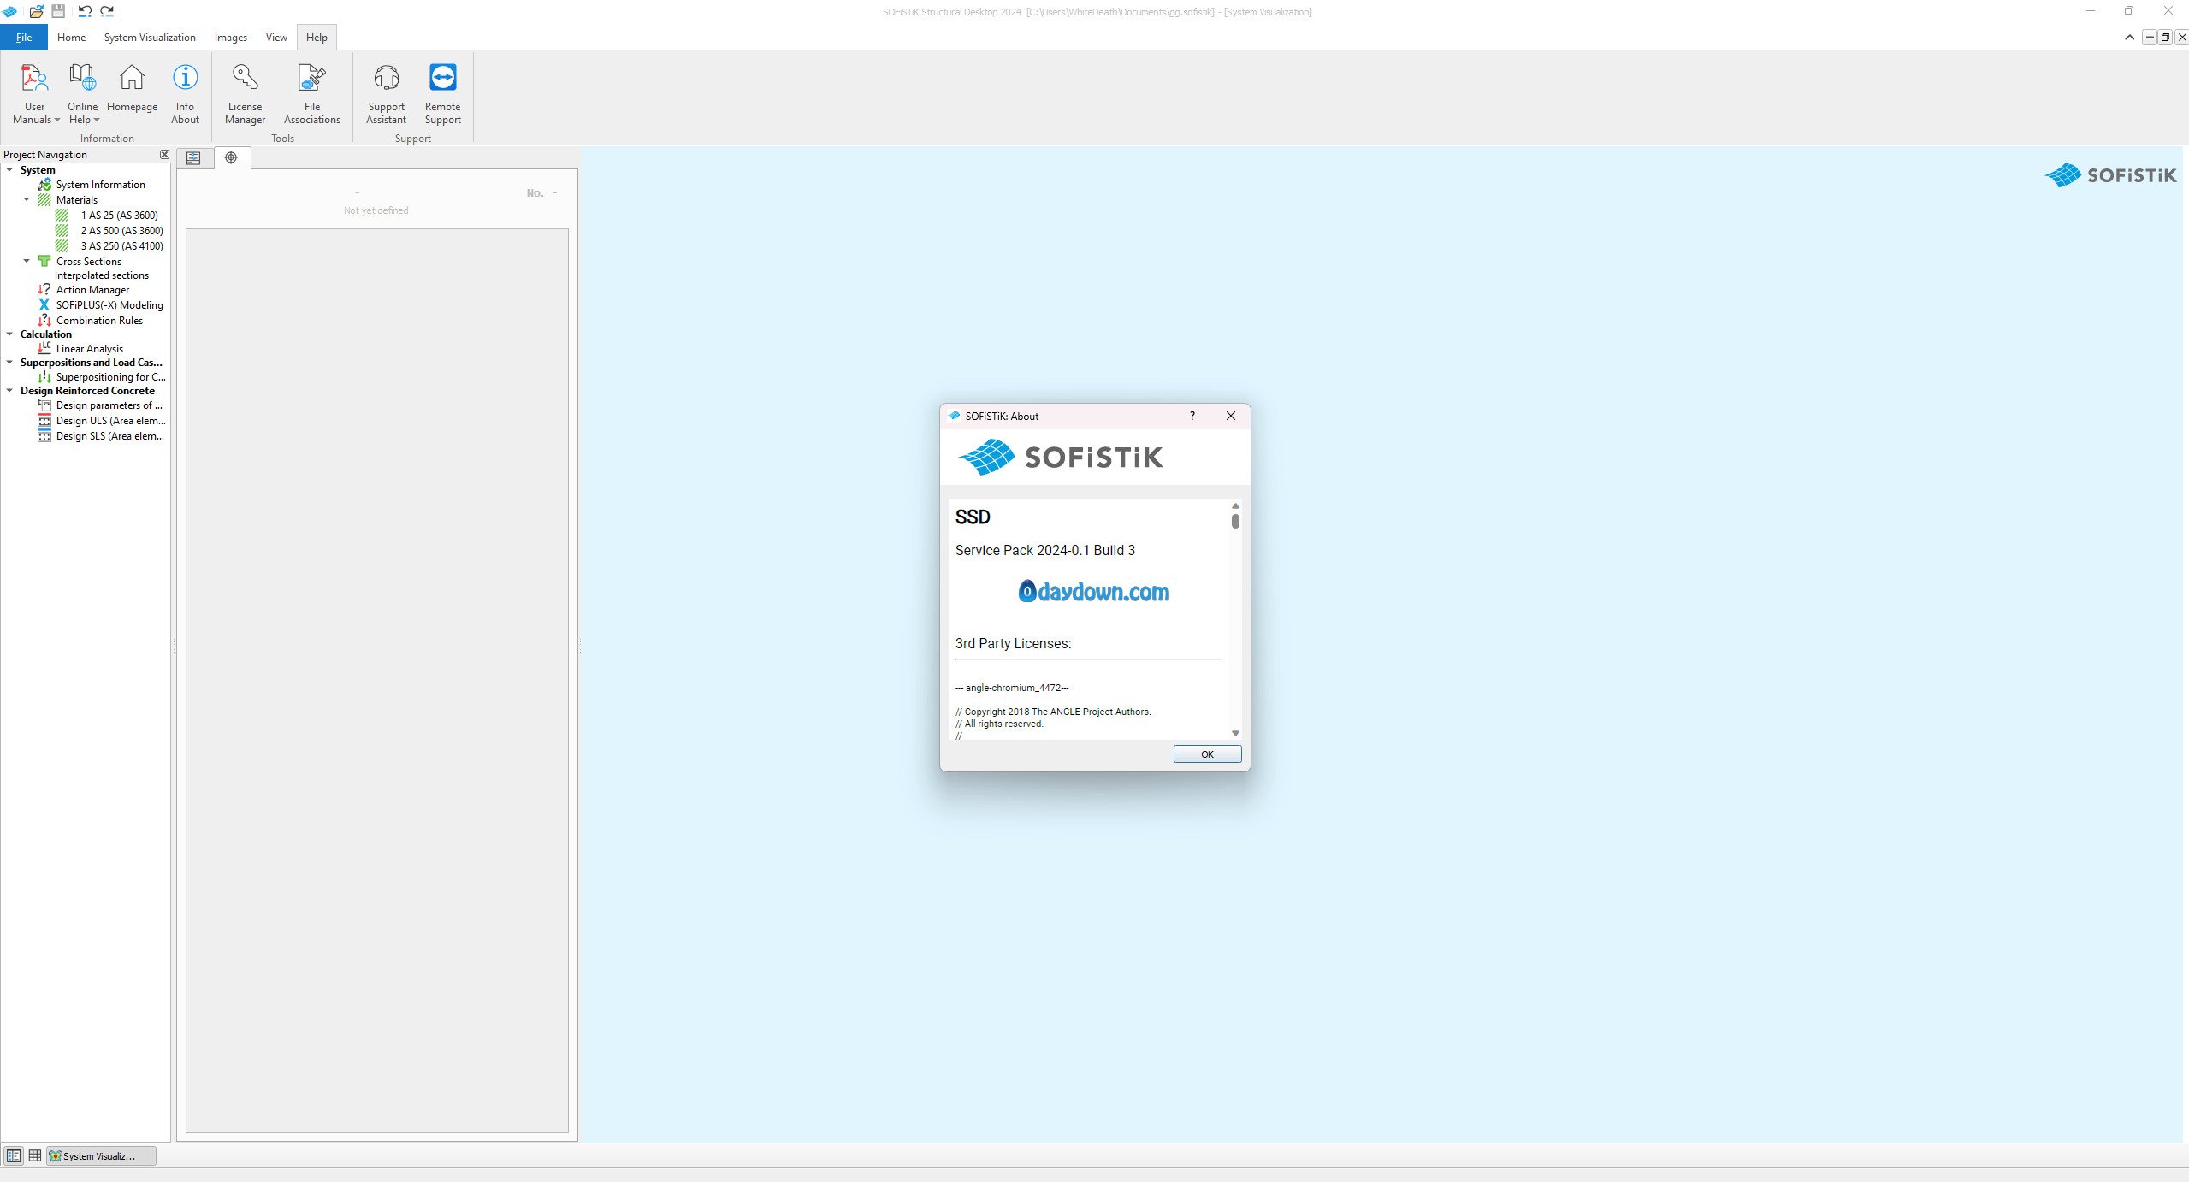
Task: Click the question mark help button in About dialog
Action: pos(1192,417)
